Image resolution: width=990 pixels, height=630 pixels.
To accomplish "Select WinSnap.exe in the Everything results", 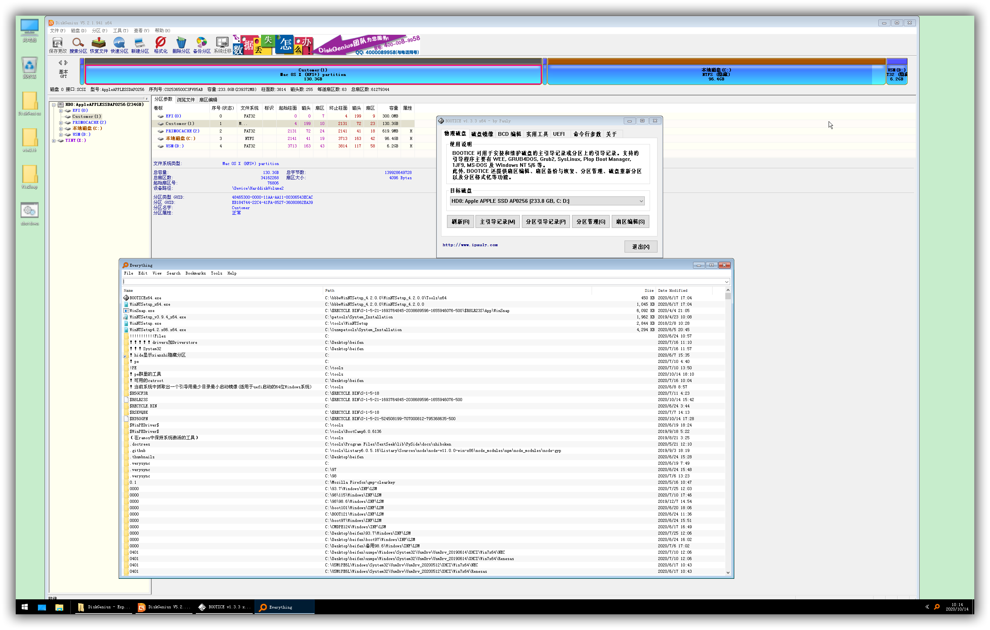I will [142, 311].
